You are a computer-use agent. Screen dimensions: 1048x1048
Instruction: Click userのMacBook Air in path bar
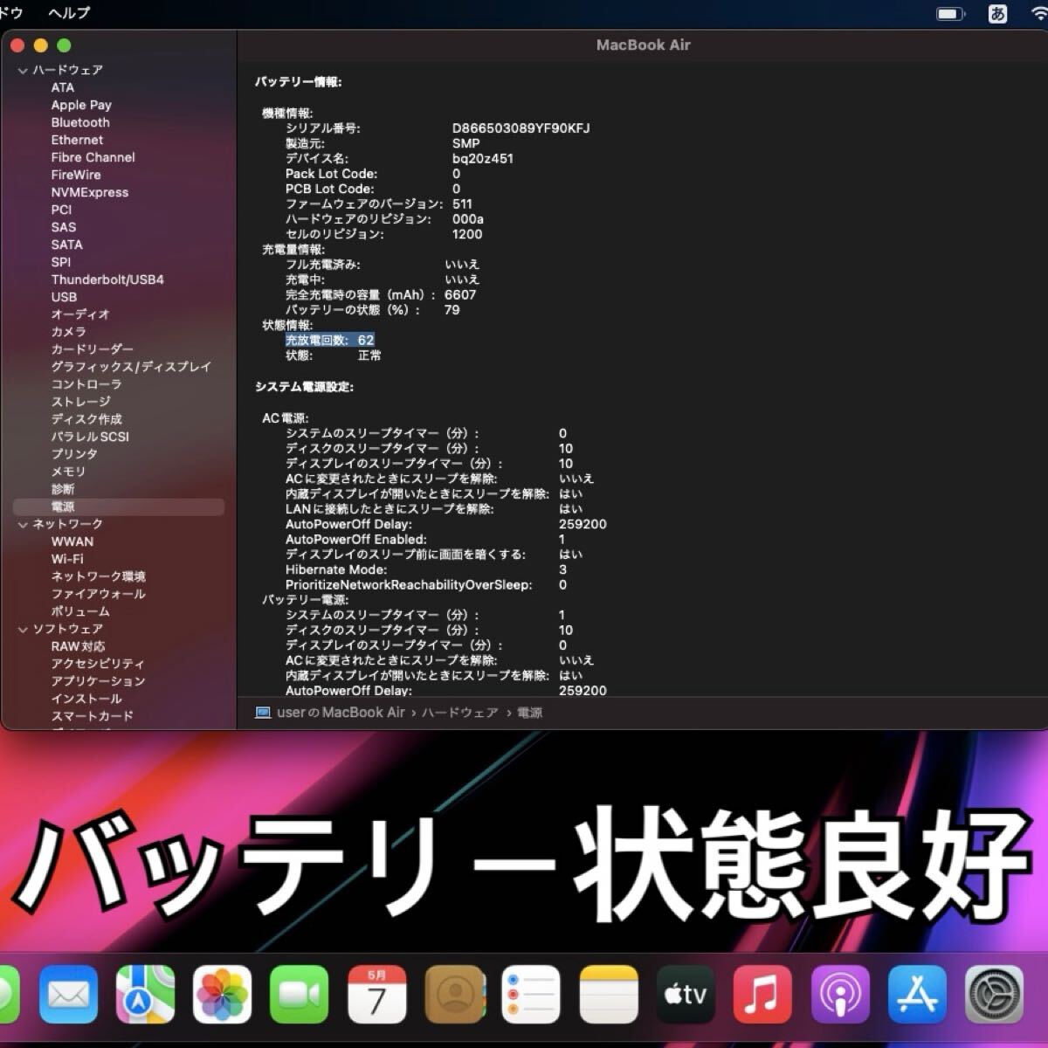point(341,713)
